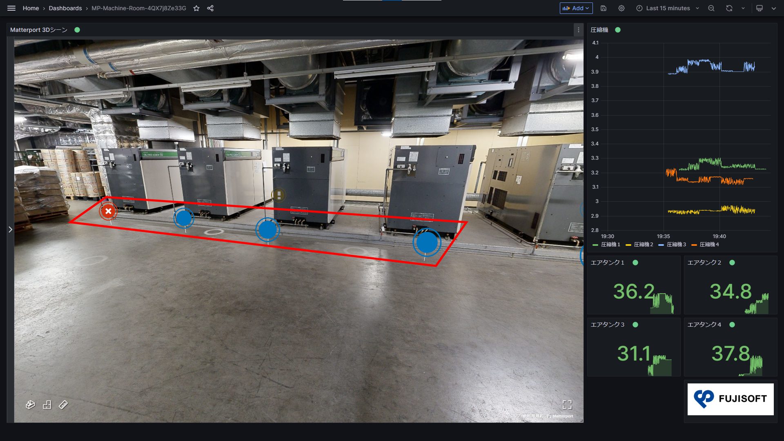Click the red X alert marker in the 3D scene
This screenshot has height=441, width=784.
[x=108, y=211]
